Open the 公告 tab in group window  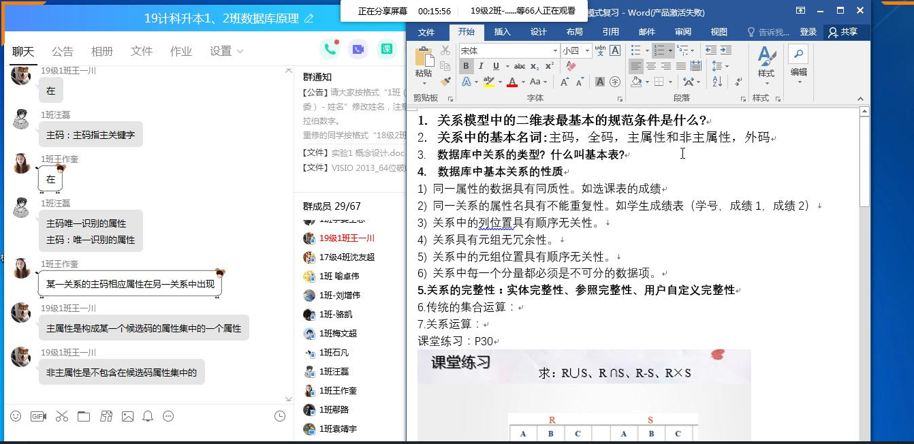tap(62, 51)
